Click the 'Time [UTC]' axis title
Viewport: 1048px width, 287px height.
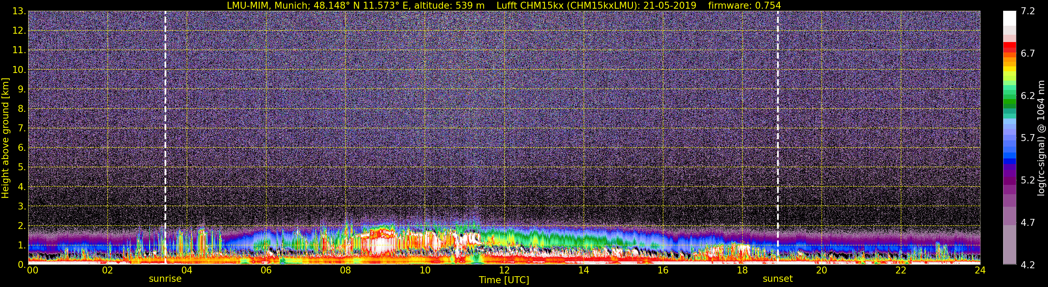tap(504, 280)
